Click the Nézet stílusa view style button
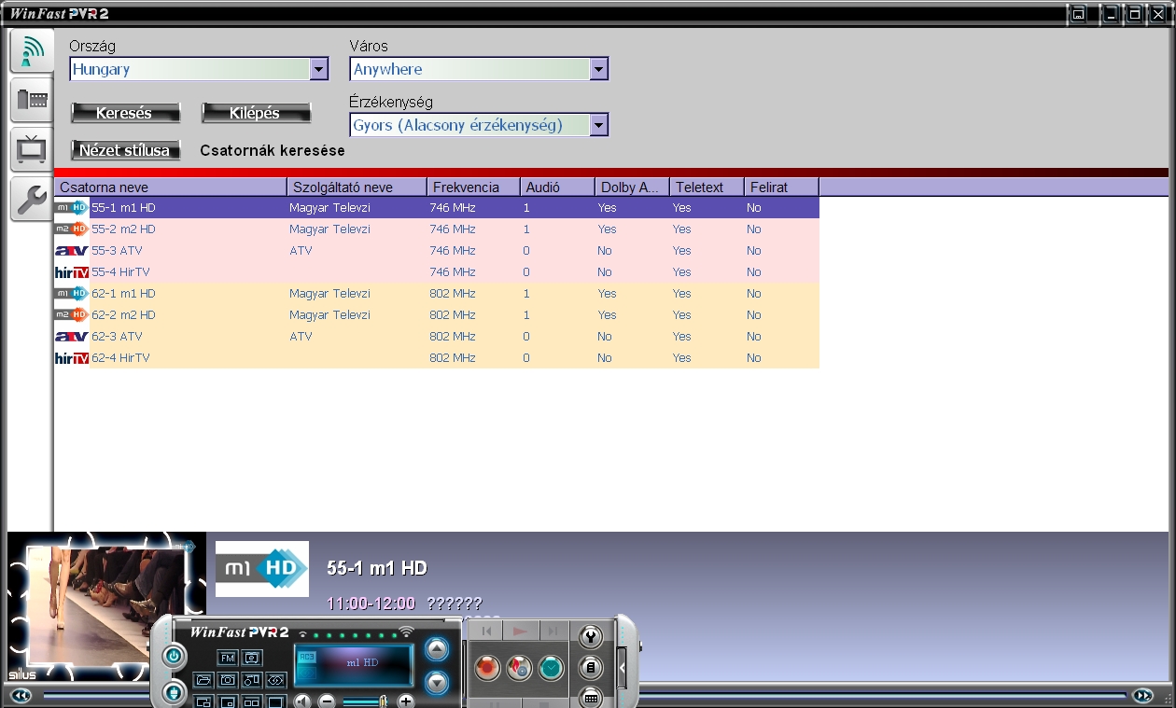The image size is (1176, 708). [125, 150]
